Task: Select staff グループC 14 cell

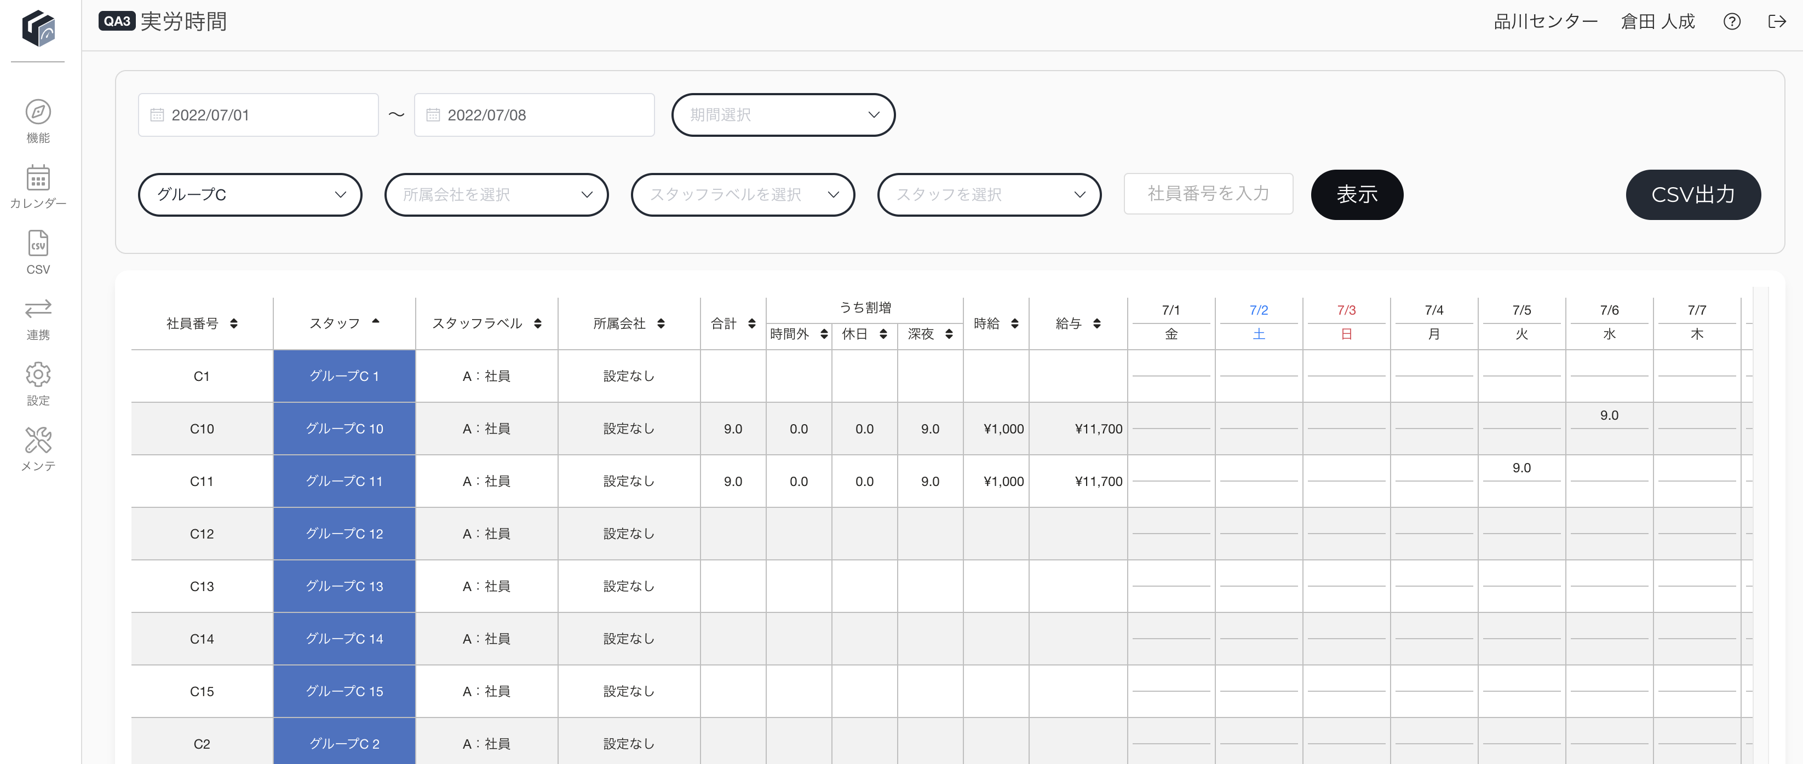Action: [344, 638]
